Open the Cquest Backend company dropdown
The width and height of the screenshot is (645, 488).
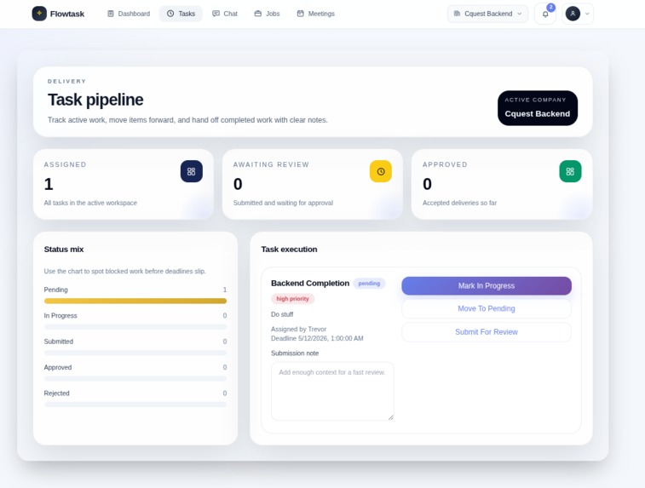point(487,14)
